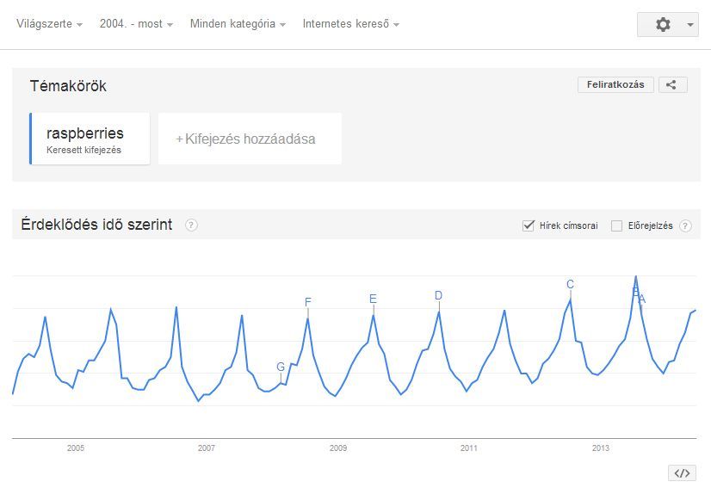Expand the Minden kategória dropdown
The image size is (711, 494).
tap(238, 24)
